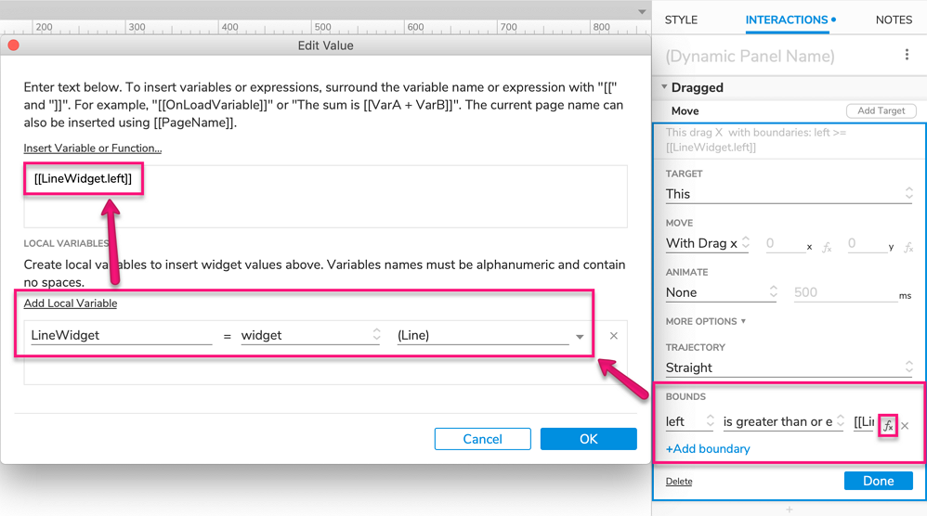Click the fx icon next to y field
The width and height of the screenshot is (927, 516).
pos(908,248)
